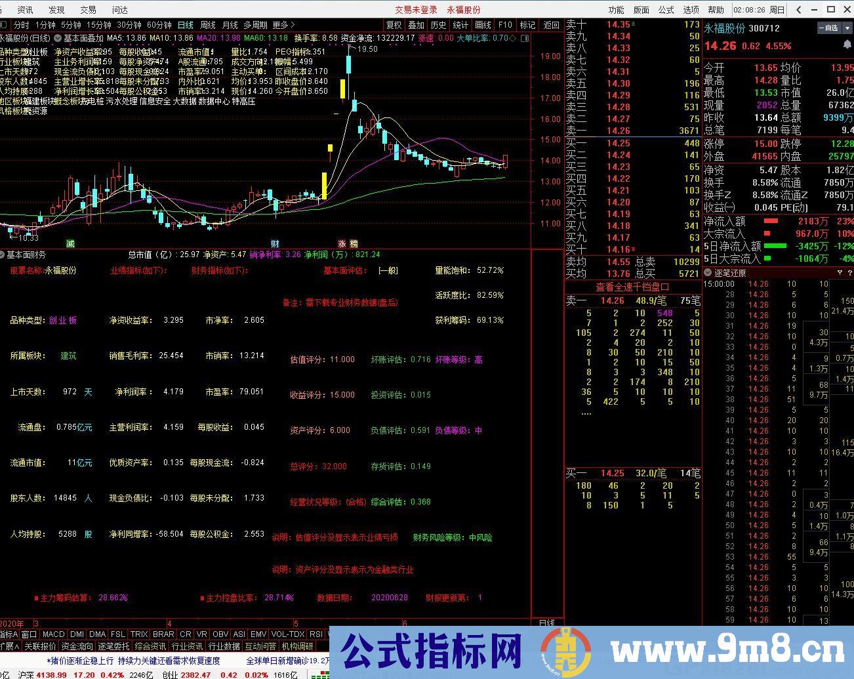This screenshot has height=679, width=854.
Task: Switch chart to 60分钟 period
Action: [159, 25]
